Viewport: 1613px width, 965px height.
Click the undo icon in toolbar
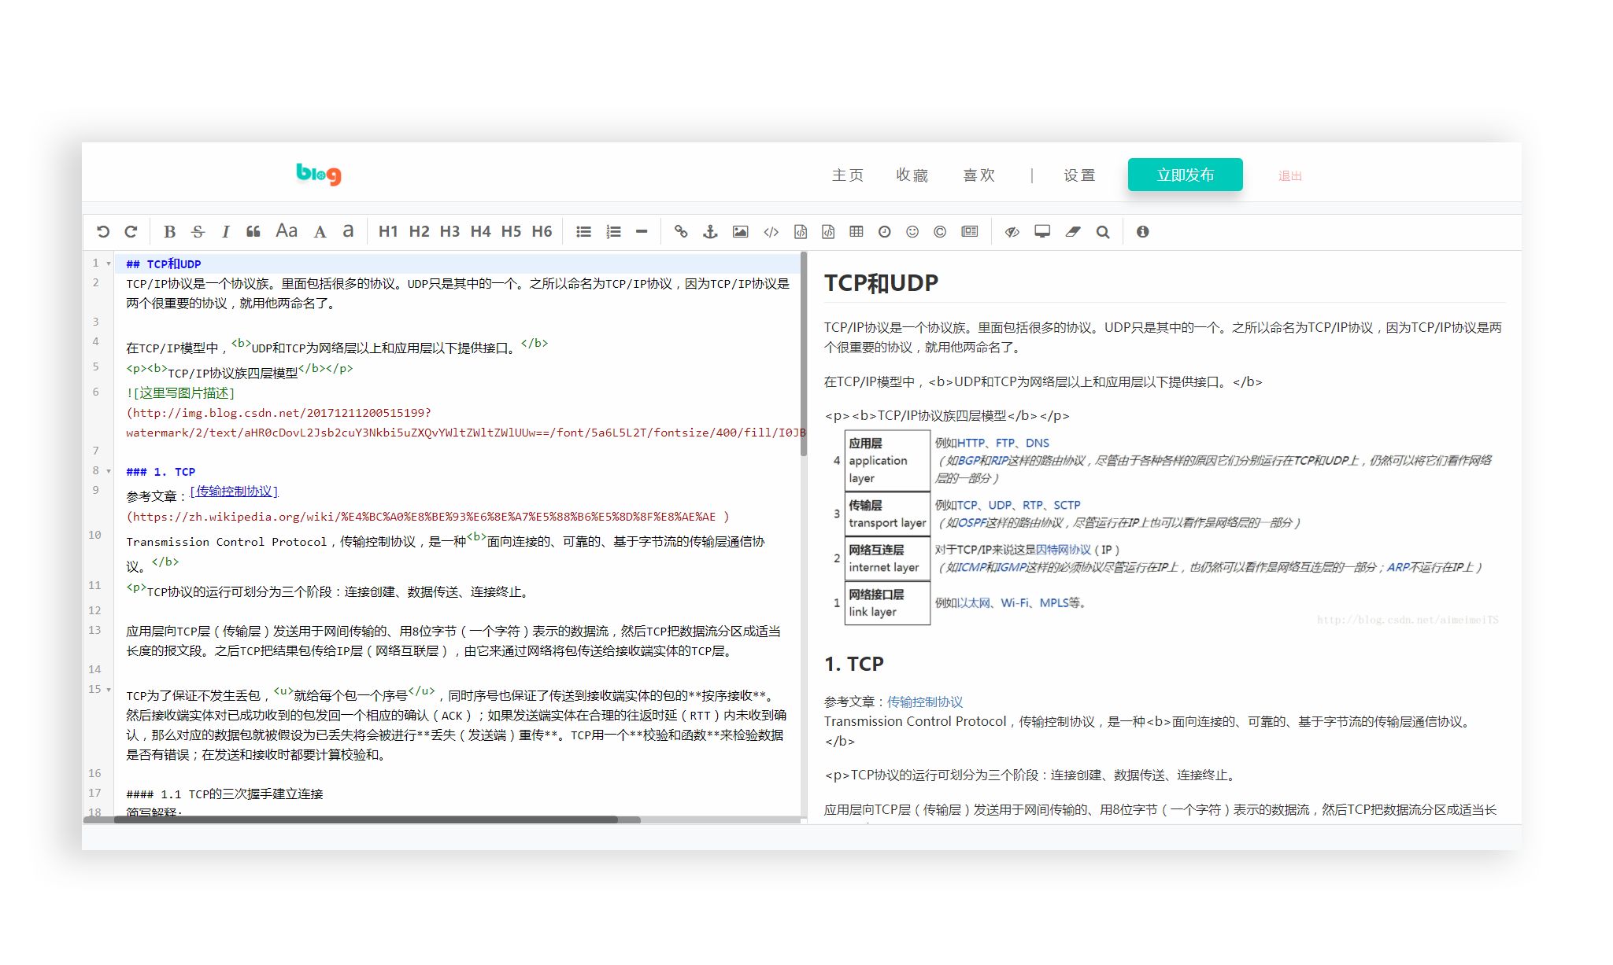click(x=103, y=231)
